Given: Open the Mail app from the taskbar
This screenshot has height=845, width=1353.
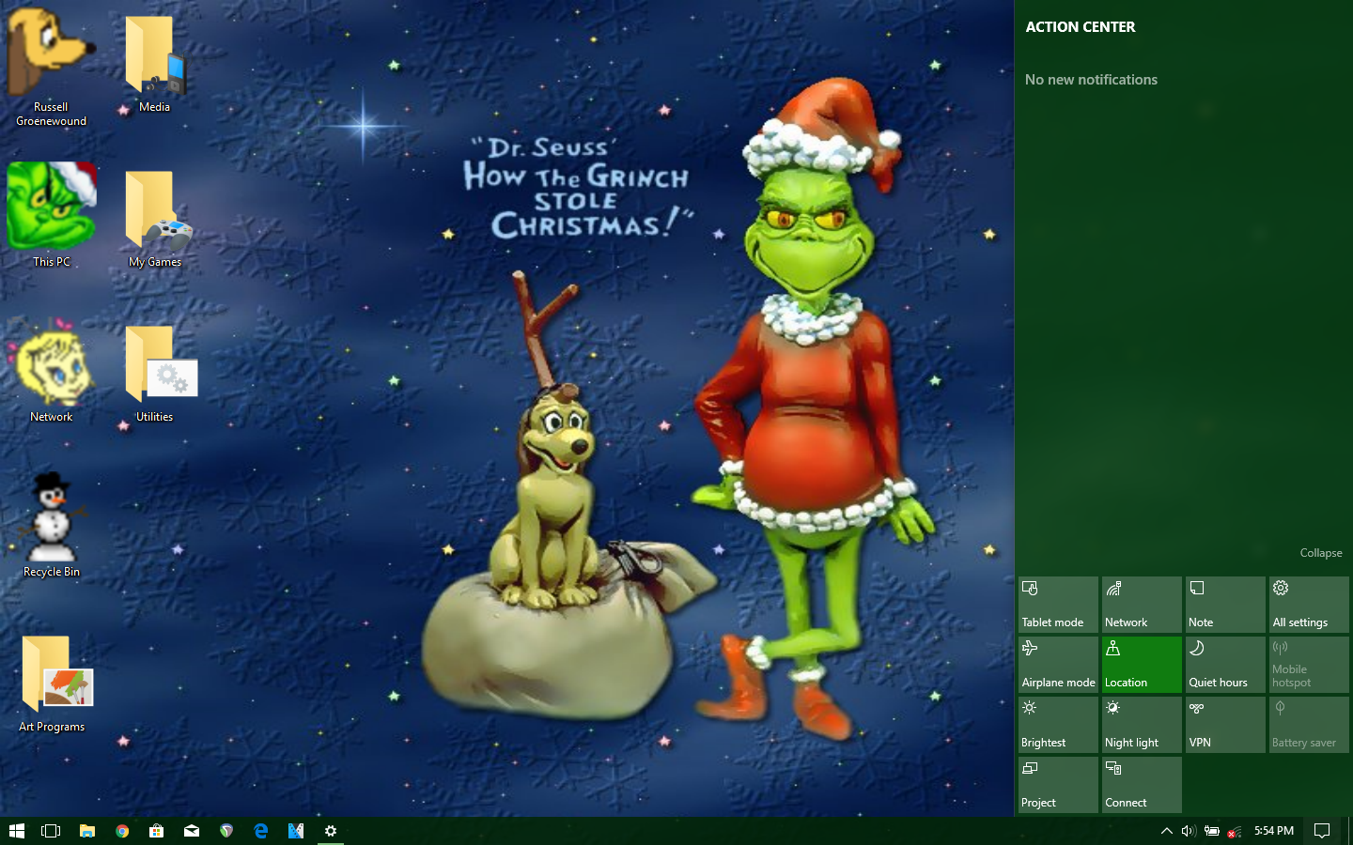Looking at the screenshot, I should [192, 831].
